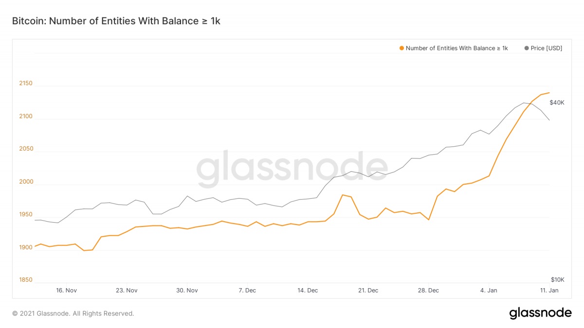Image resolution: width=584 pixels, height=328 pixels.
Task: Click the 28. Dec date axis label
Action: tap(428, 290)
